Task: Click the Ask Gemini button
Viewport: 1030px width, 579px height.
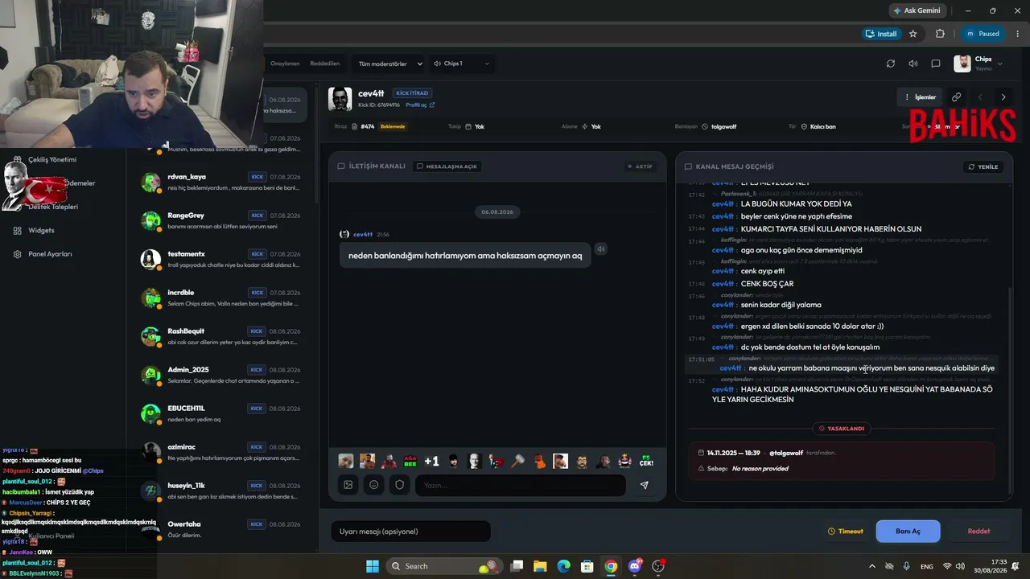Action: [918, 10]
